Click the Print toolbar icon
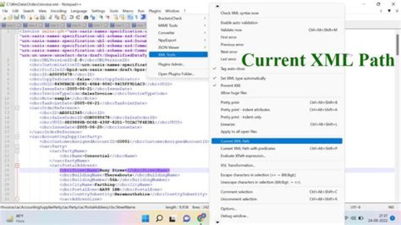The width and height of the screenshot is (401, 225). (x=42, y=17)
